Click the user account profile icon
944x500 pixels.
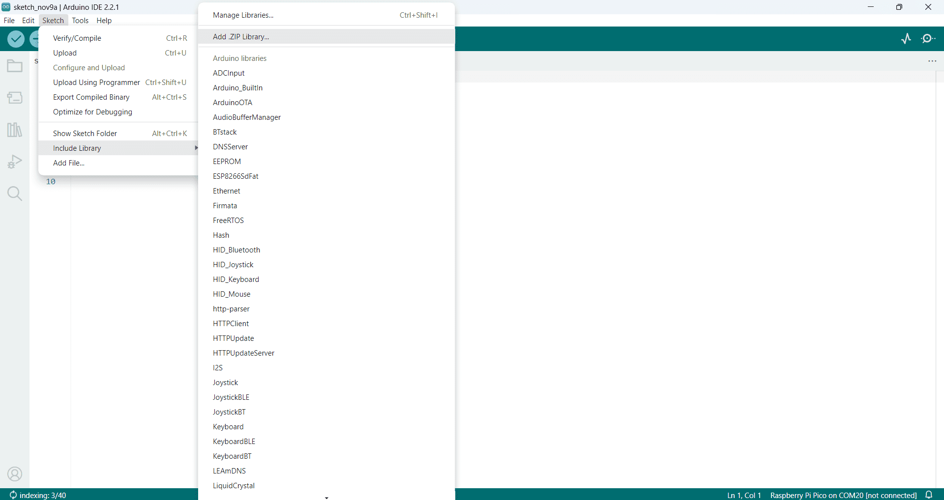[x=15, y=474]
